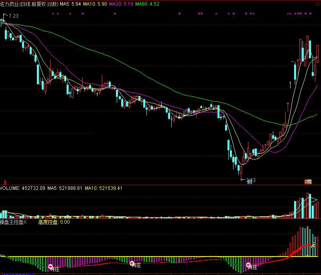Click the volume MA10: 521539.41 label
Viewport: 321px width, 275px height.
[104, 188]
